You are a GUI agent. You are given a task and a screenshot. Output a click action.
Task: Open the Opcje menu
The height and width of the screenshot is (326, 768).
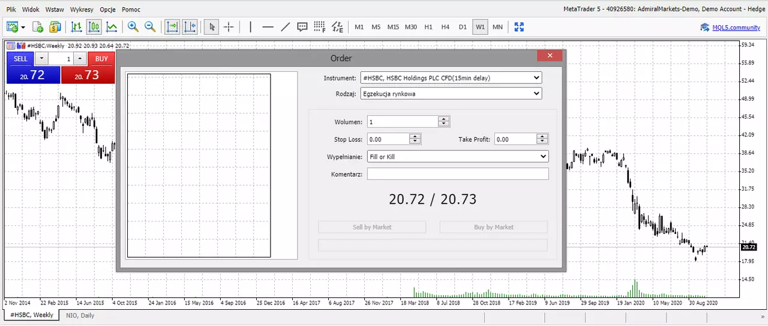[108, 10]
